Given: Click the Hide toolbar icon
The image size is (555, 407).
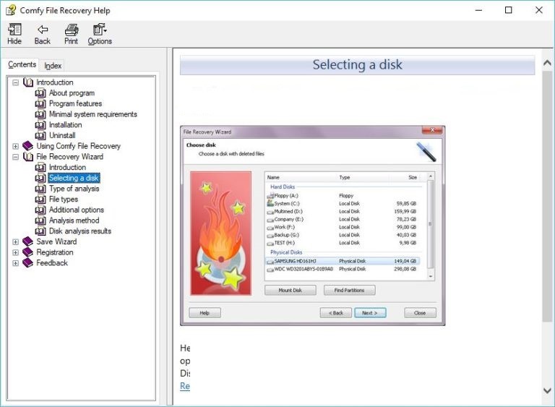Looking at the screenshot, I should pyautogui.click(x=14, y=34).
